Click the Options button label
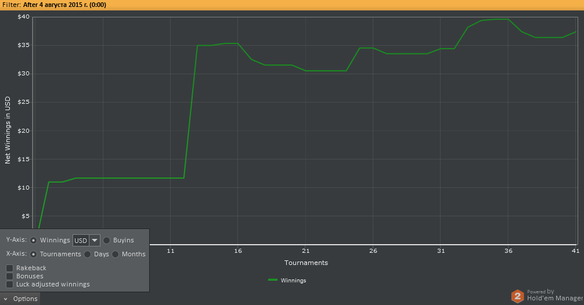Screen dimensions: 584x305 click(x=26, y=299)
